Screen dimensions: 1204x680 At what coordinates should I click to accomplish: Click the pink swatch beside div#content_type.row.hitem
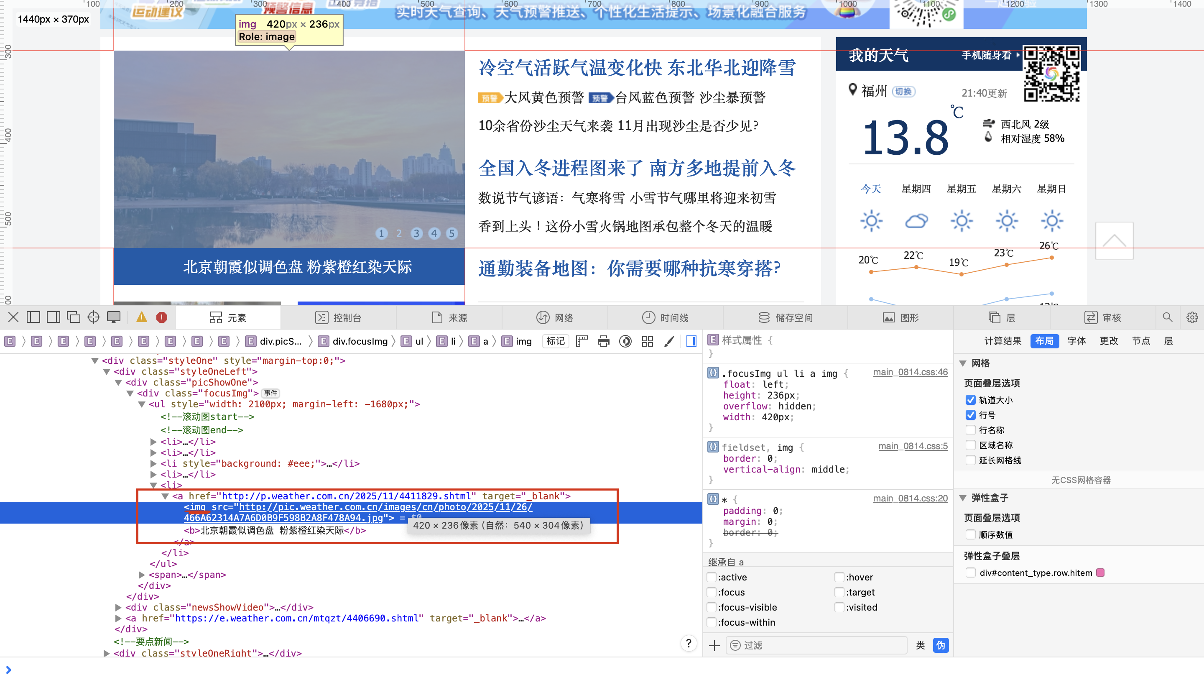pyautogui.click(x=1100, y=573)
